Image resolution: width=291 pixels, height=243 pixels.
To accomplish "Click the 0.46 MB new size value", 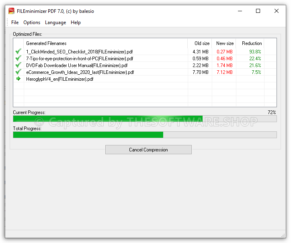I will pos(225,58).
